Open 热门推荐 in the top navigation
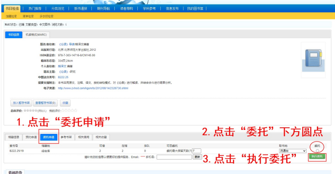 tap(35, 9)
